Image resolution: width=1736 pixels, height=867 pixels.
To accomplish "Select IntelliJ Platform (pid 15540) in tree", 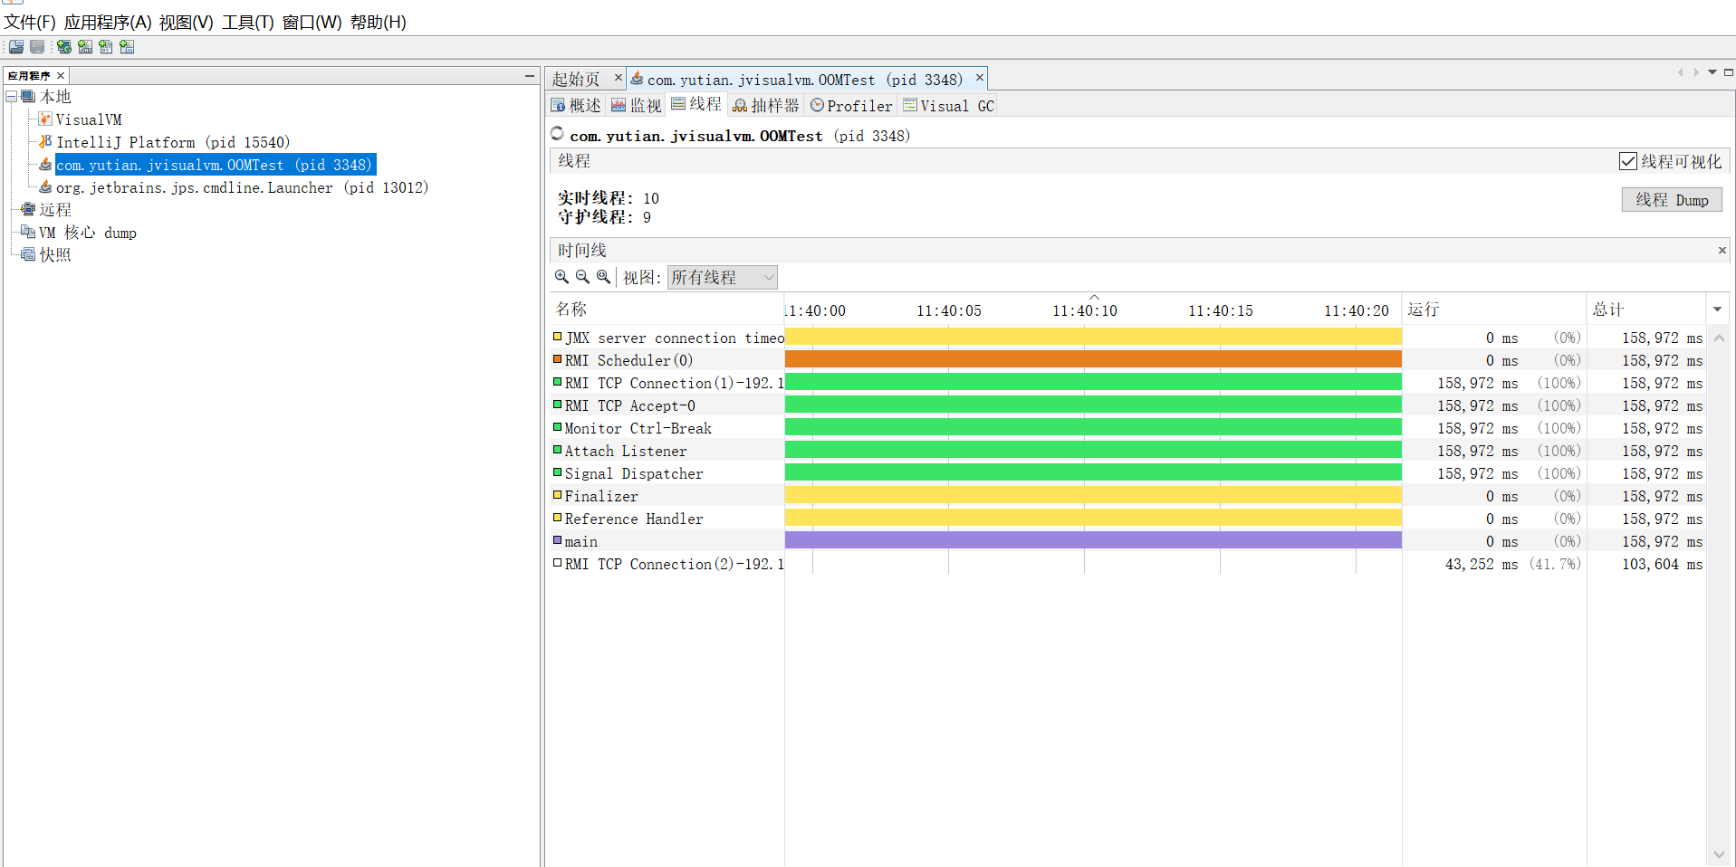I will [x=172, y=142].
